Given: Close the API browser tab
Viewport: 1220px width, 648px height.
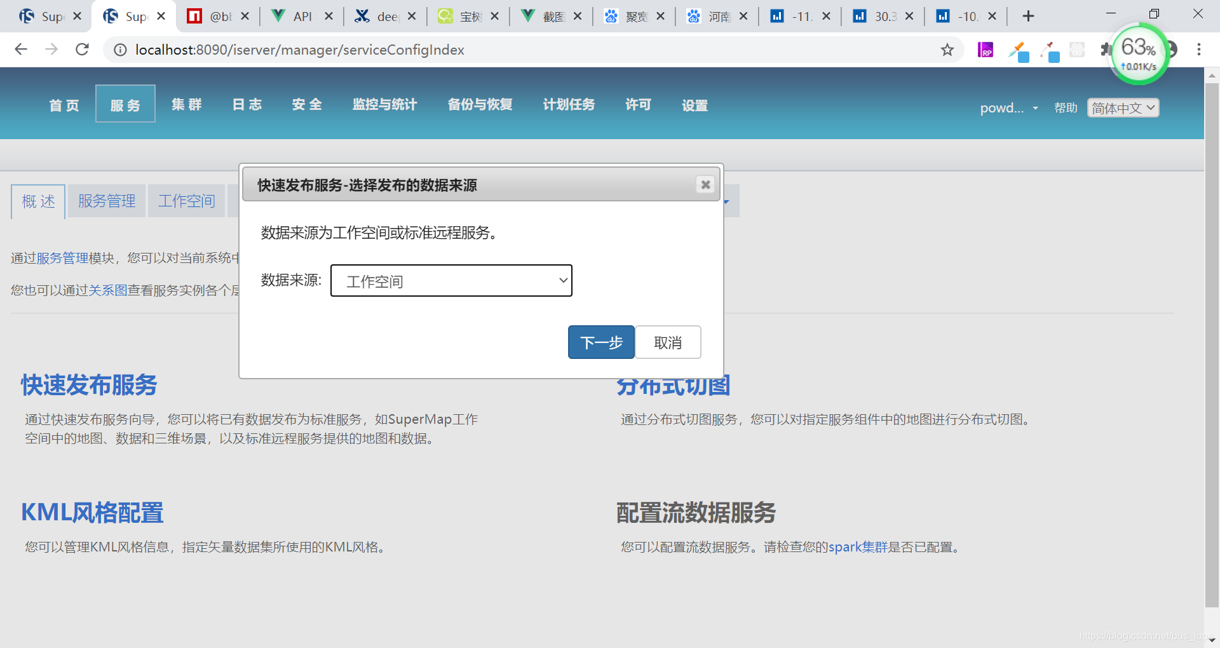Looking at the screenshot, I should click(x=329, y=16).
